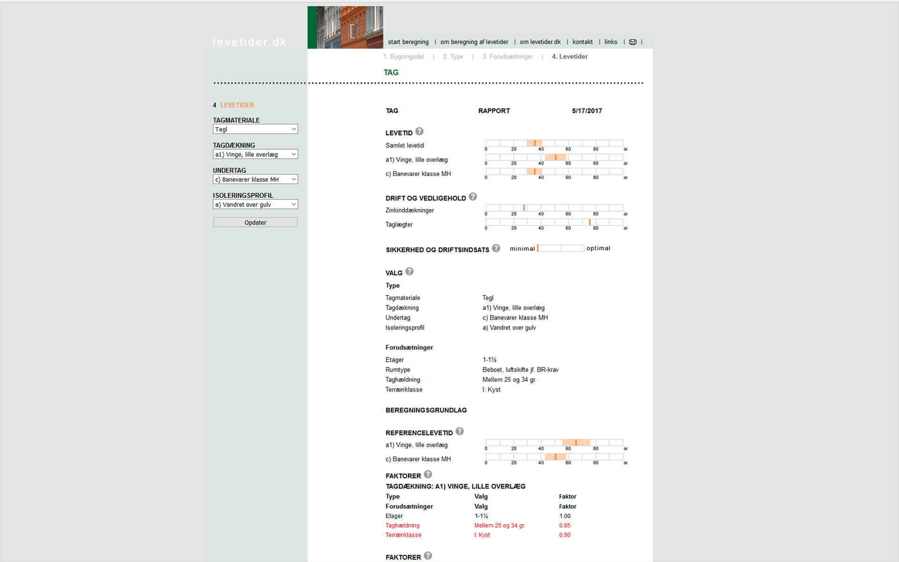Open the Undertag dropdown
899x562 pixels.
point(255,179)
